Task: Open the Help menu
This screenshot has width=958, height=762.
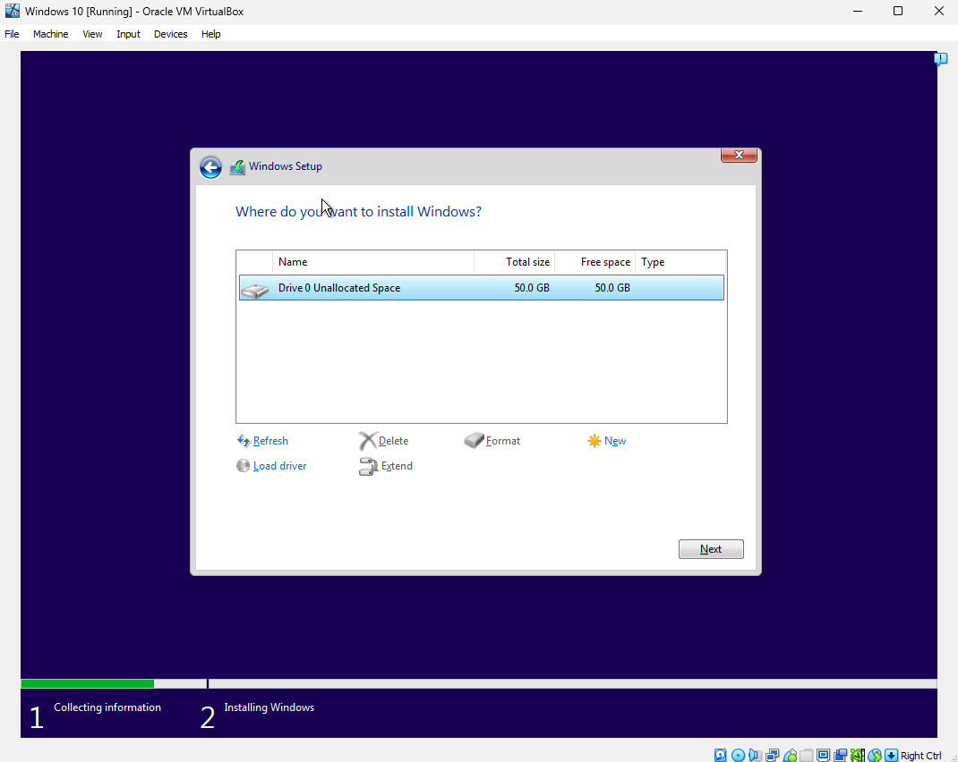Action: pyautogui.click(x=210, y=34)
